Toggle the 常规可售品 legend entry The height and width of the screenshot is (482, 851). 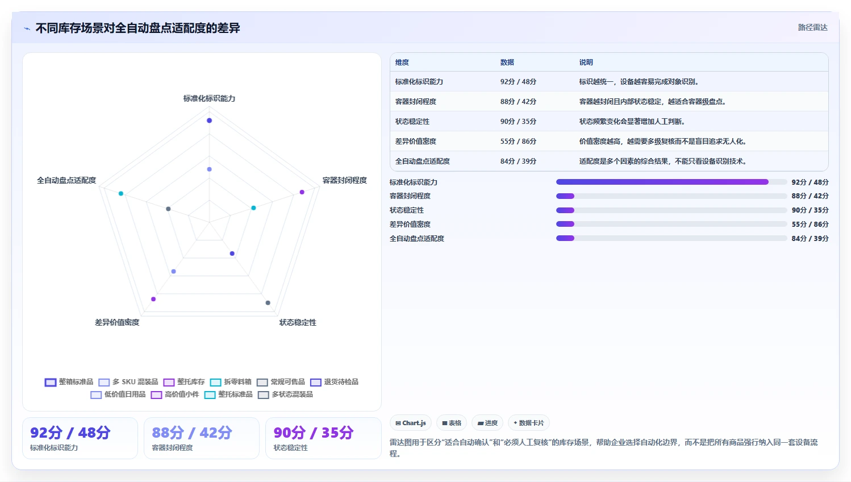[281, 382]
